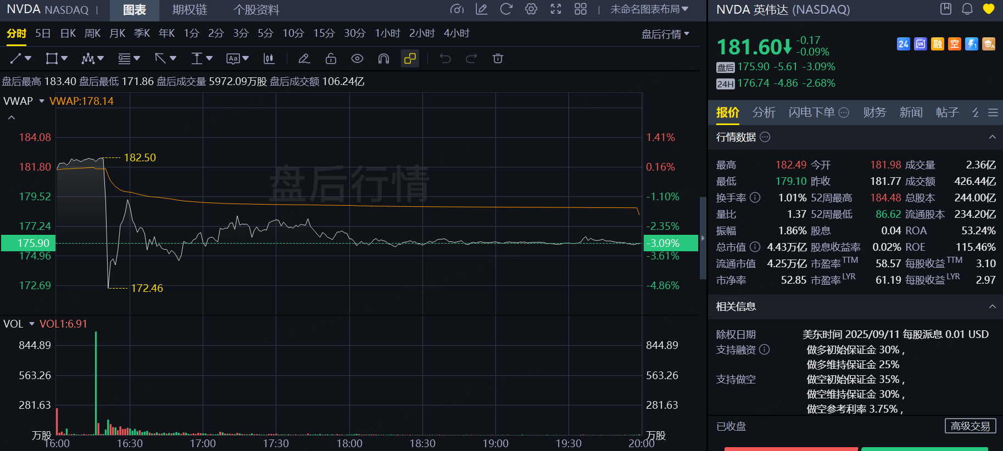1003x451 pixels.
Task: Click the note edit icon in top bar
Action: [x=482, y=9]
